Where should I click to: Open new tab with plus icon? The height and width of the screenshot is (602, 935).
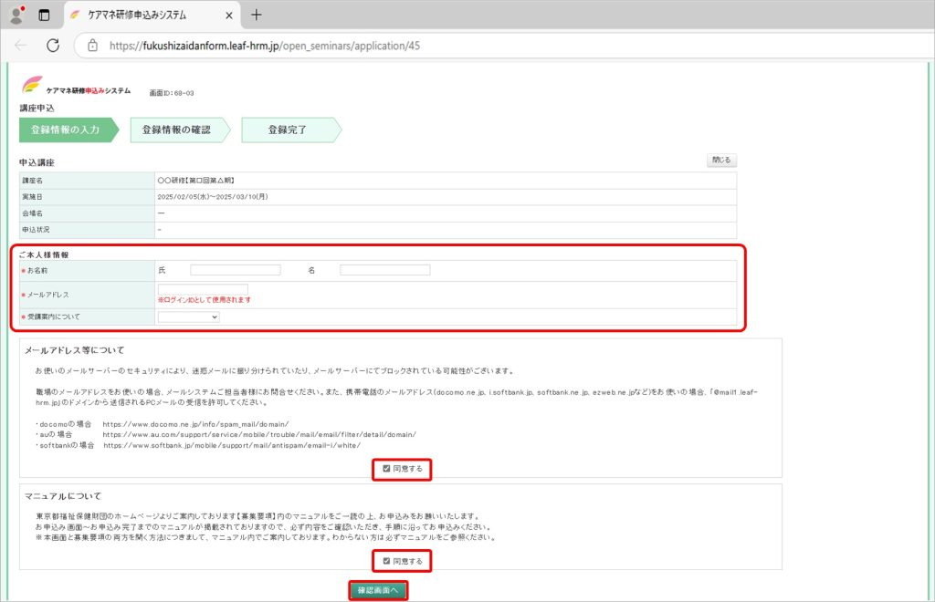coord(257,15)
